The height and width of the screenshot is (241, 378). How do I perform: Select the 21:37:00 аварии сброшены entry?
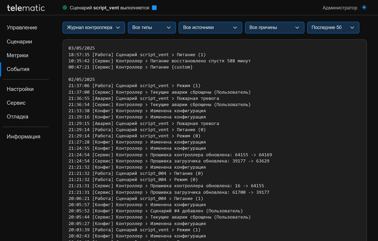(x=159, y=92)
